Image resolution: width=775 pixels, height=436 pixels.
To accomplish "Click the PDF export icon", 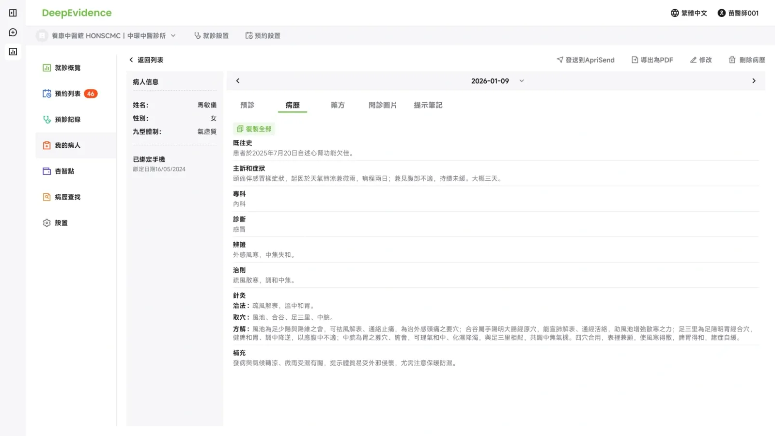I will click(635, 60).
